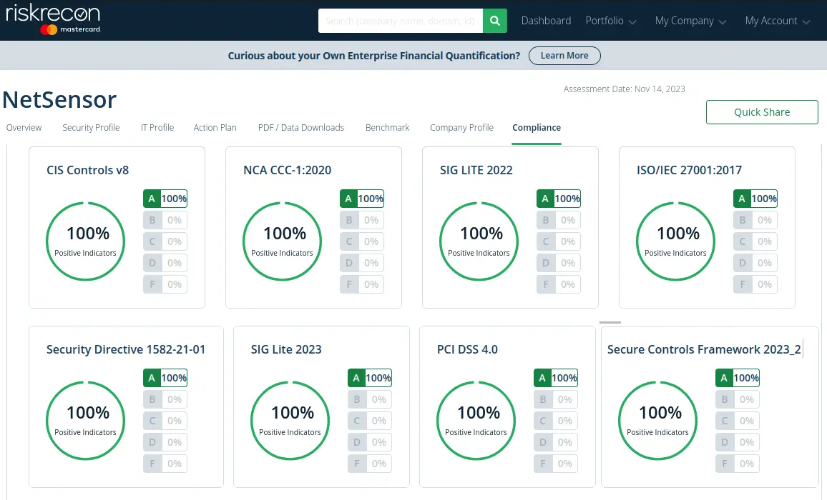The width and height of the screenshot is (827, 500).
Task: Click the CIS Controls v8 100% progress ring
Action: click(x=85, y=241)
